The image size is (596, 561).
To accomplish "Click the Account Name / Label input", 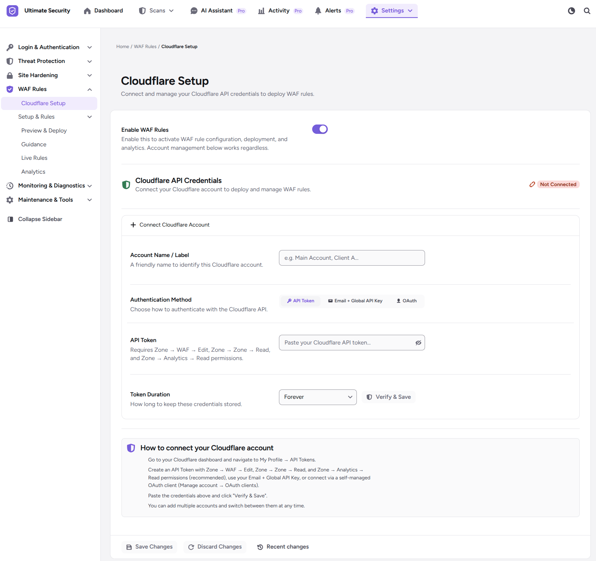I will 352,258.
